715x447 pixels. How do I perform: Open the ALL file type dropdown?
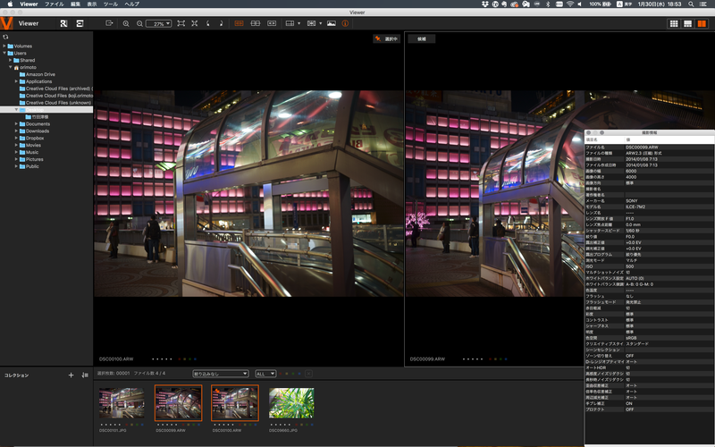pos(265,374)
